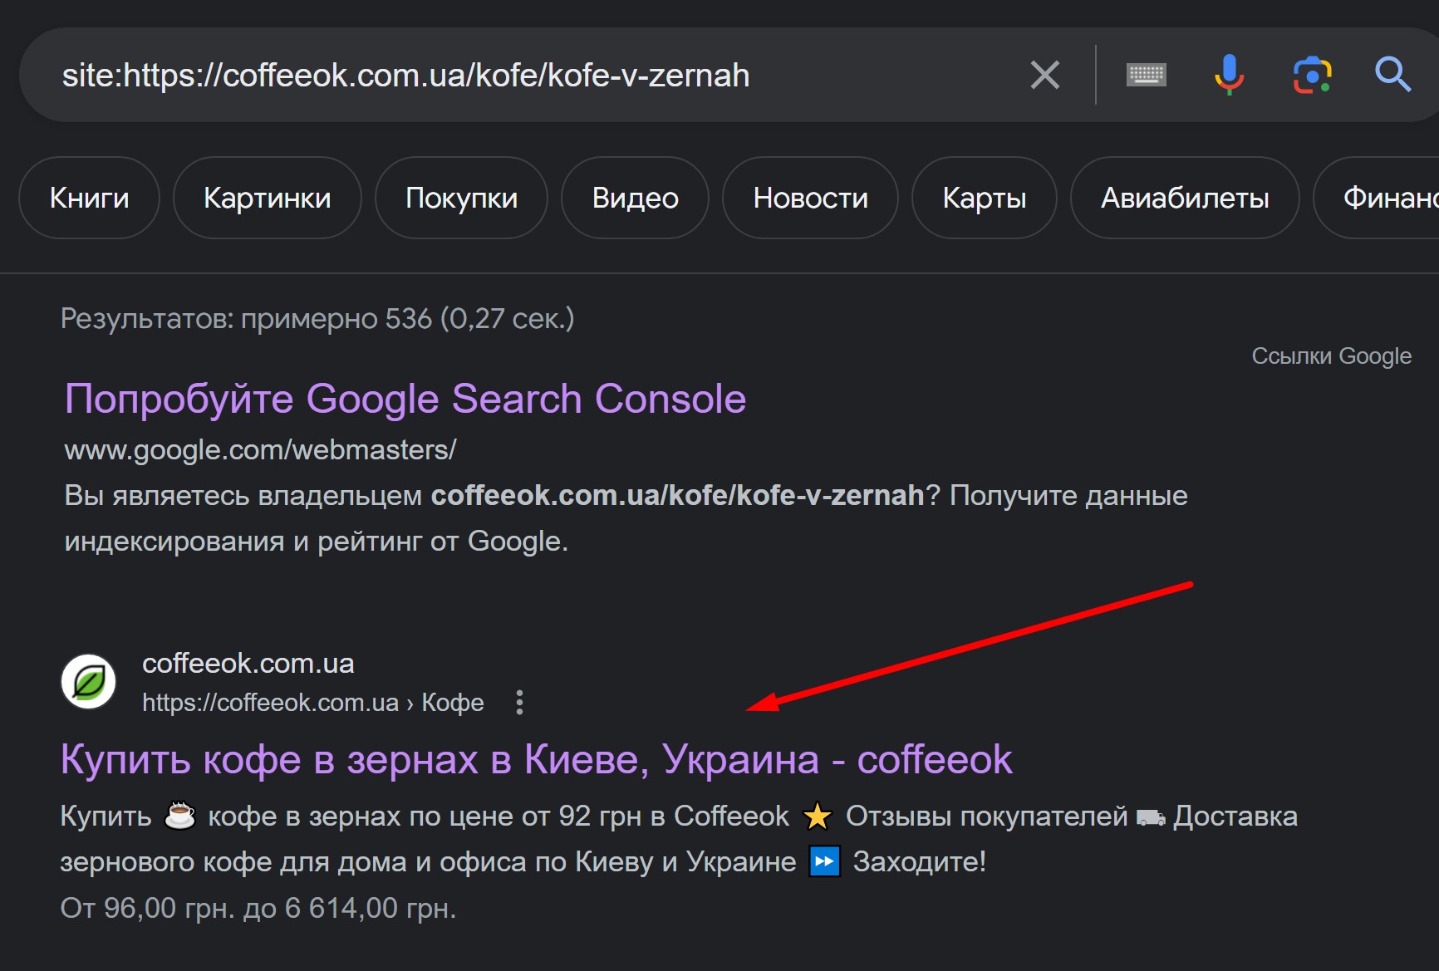1439x971 pixels.
Task: Switch to the Авиабилеты search tab
Action: [x=1185, y=198]
